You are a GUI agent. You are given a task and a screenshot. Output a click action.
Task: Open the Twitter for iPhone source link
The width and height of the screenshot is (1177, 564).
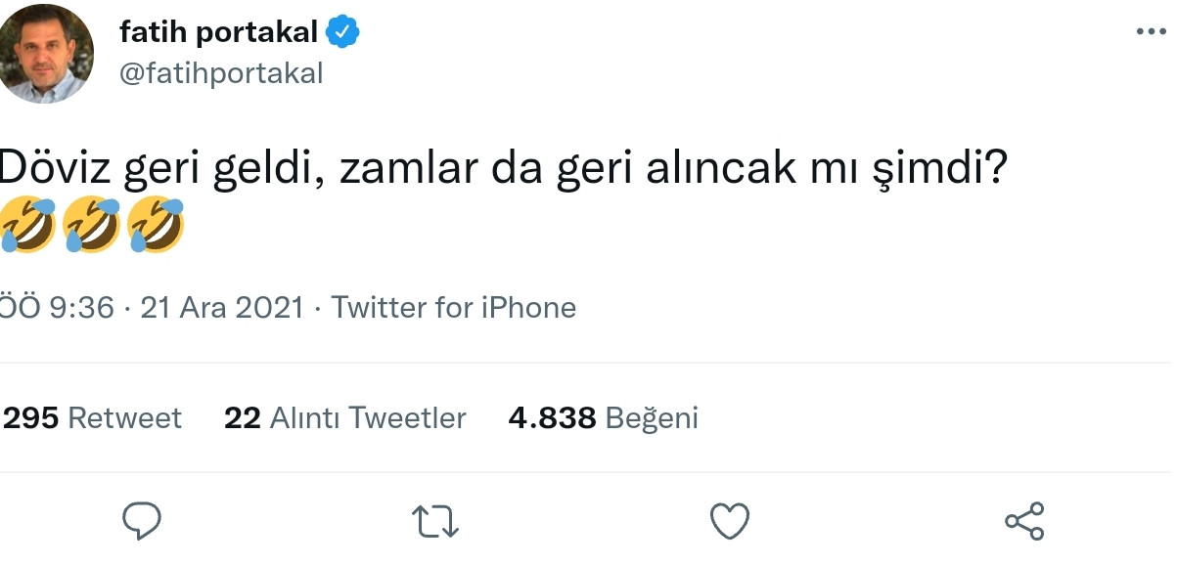[454, 307]
